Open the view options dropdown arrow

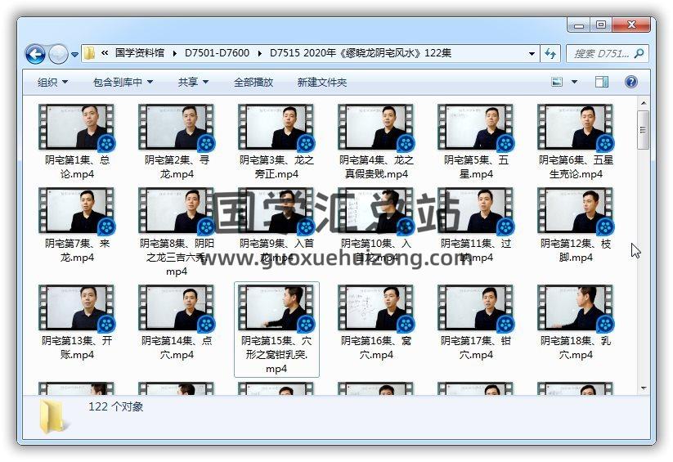click(574, 82)
